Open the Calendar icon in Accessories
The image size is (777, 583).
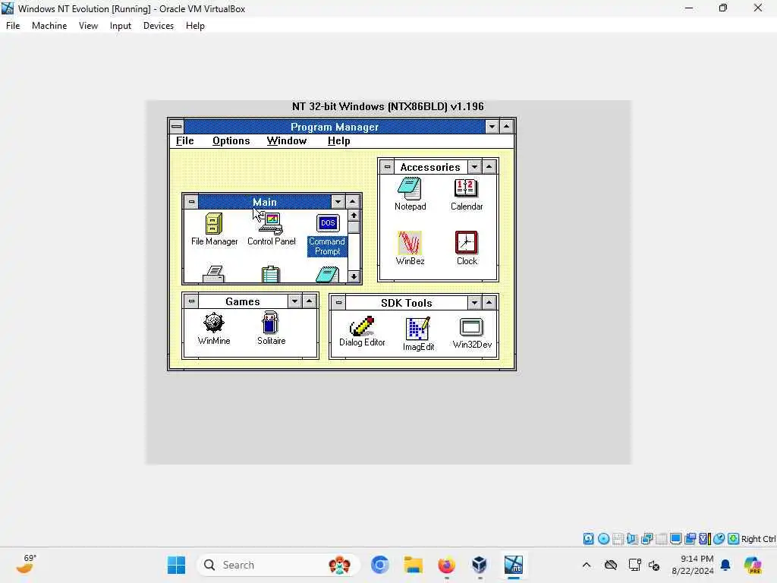click(x=467, y=194)
